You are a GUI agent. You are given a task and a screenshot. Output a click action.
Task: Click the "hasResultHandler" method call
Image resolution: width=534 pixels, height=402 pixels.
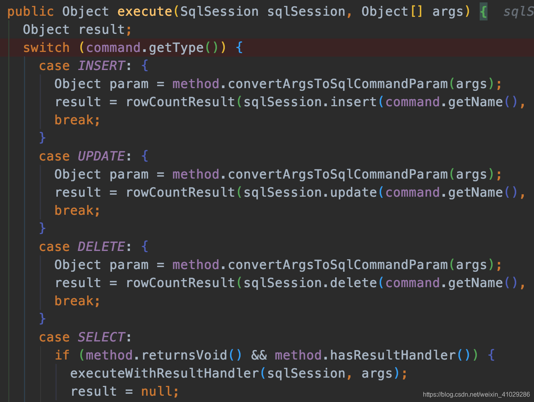click(x=393, y=356)
